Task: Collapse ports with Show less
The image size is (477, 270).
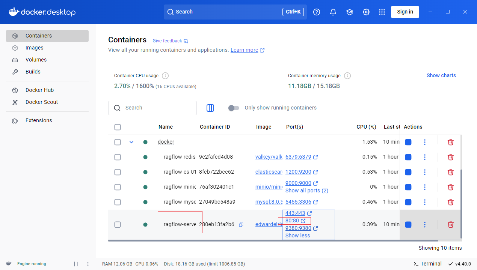Action: point(297,235)
